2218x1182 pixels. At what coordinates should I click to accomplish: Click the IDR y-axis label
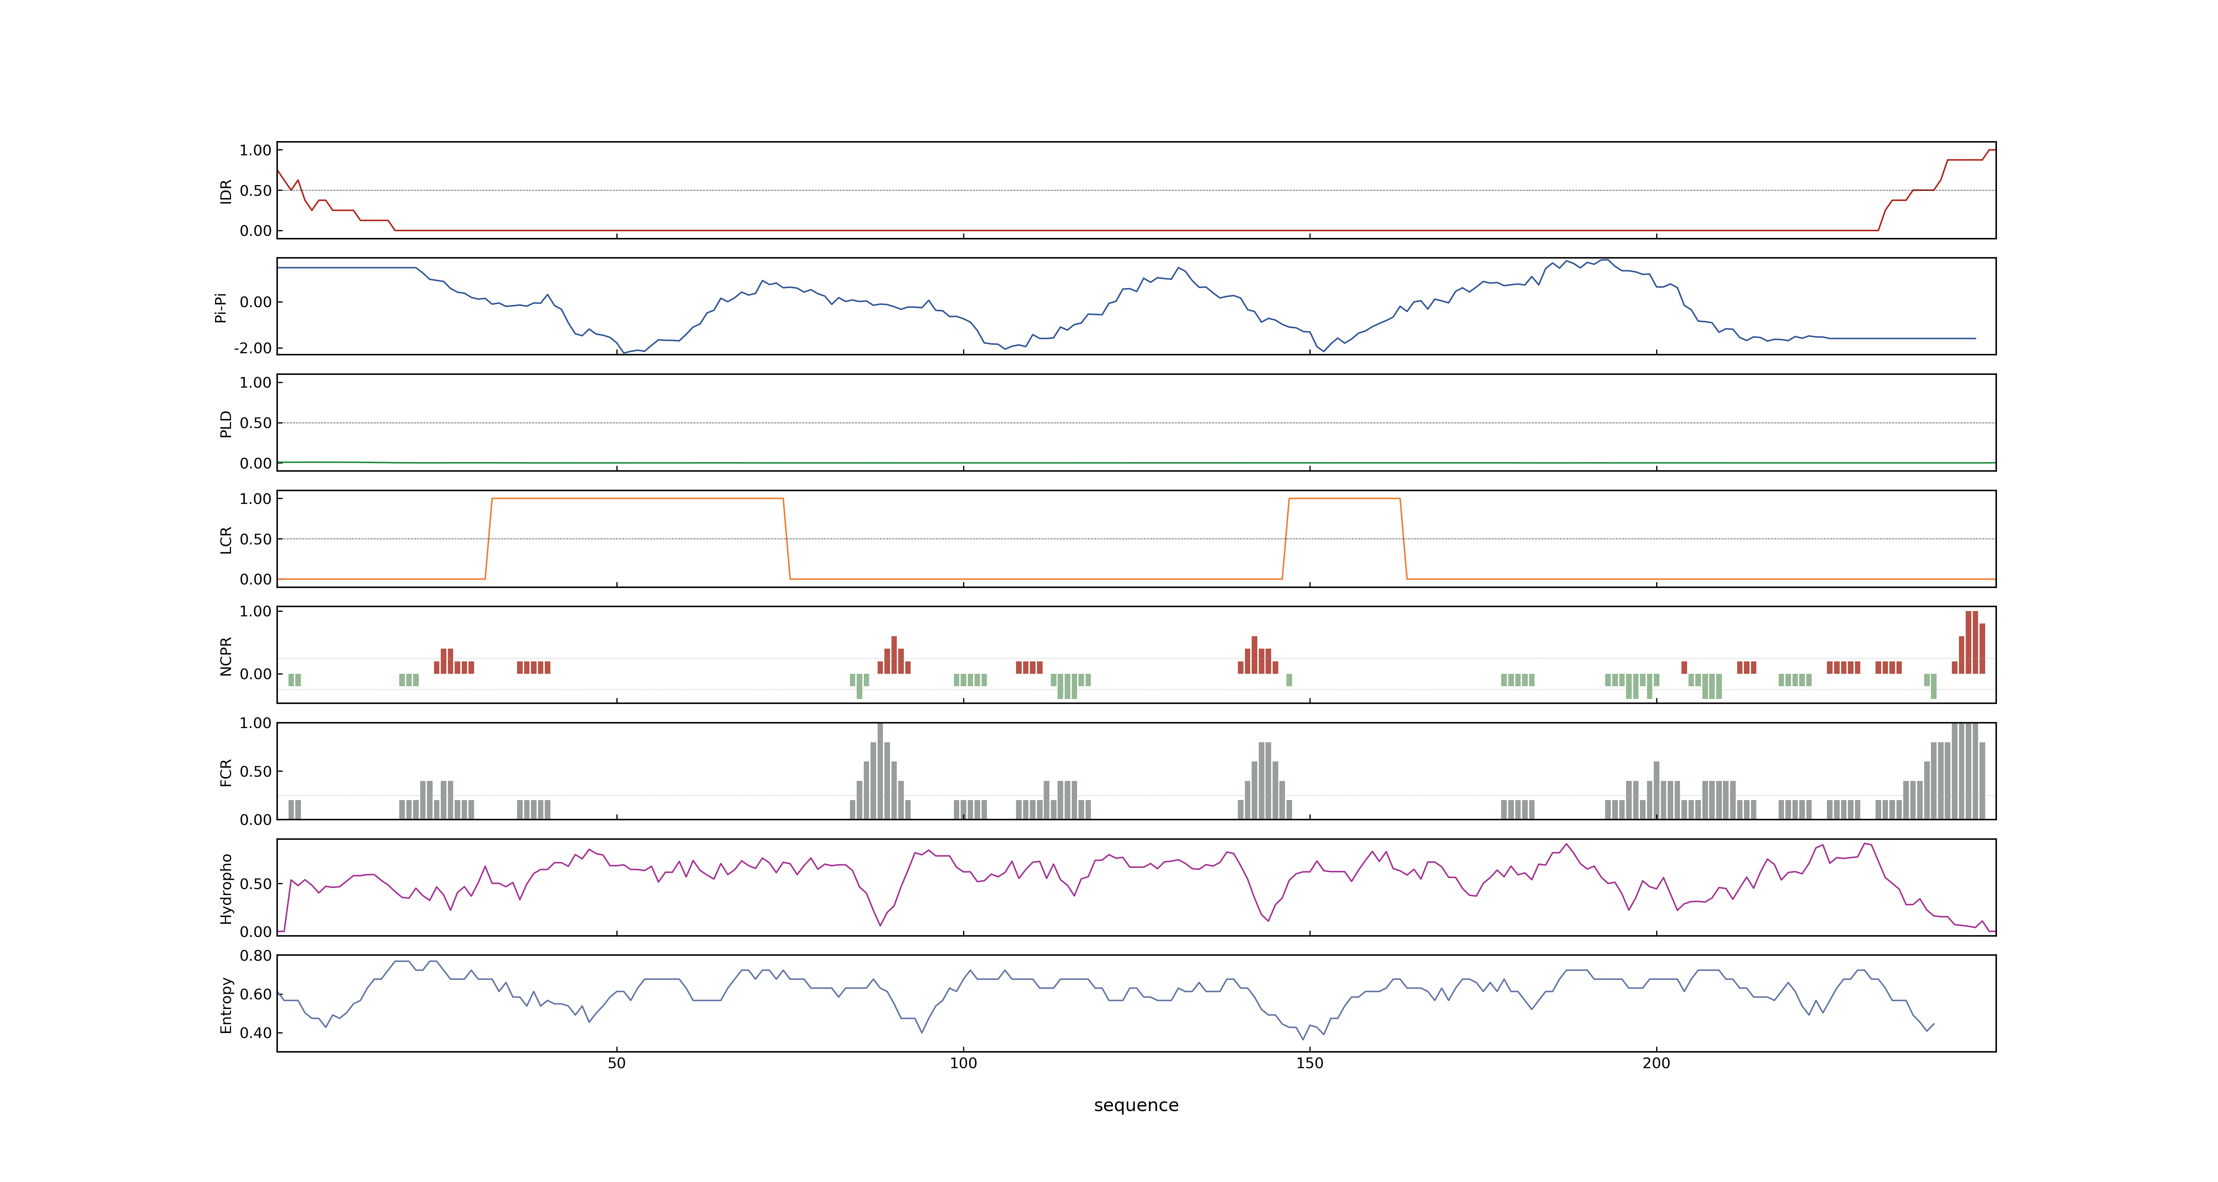click(x=226, y=191)
